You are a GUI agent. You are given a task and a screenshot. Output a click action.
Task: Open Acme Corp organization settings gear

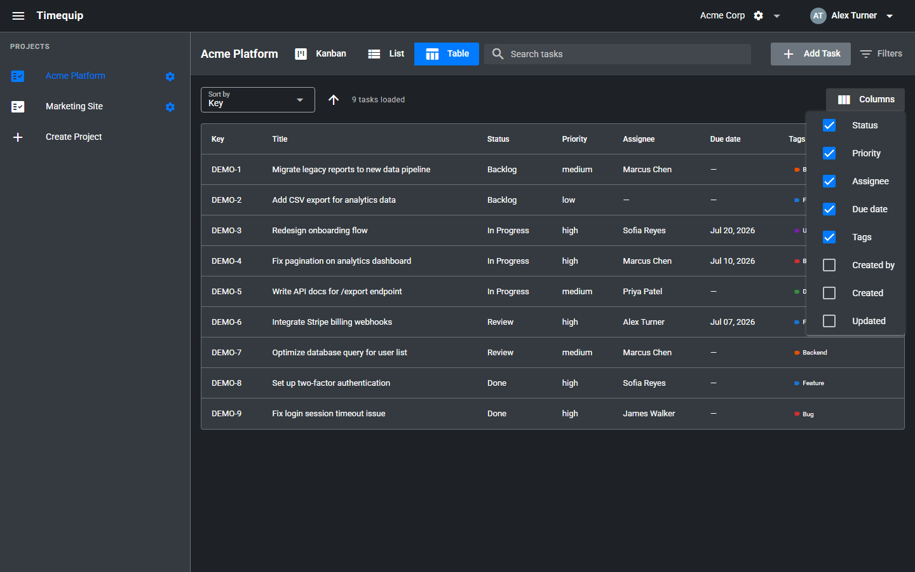[758, 16]
